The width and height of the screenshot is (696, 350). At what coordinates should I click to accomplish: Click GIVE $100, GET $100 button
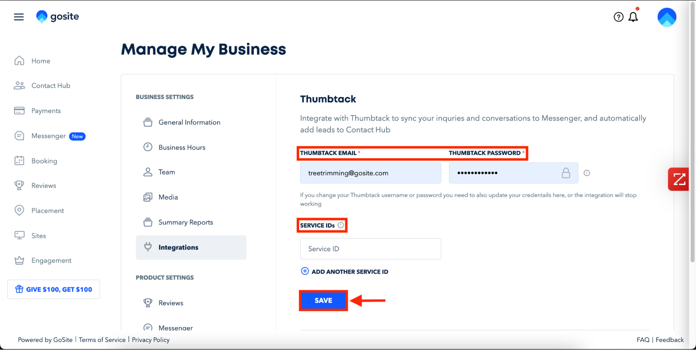point(54,289)
